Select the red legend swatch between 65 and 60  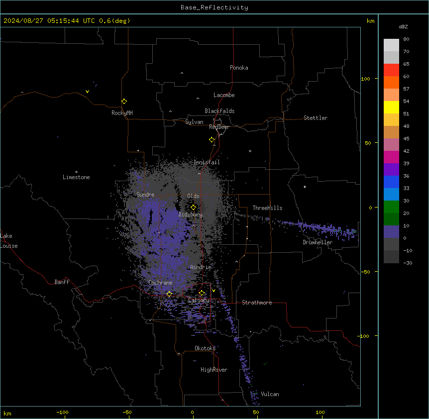pos(391,70)
